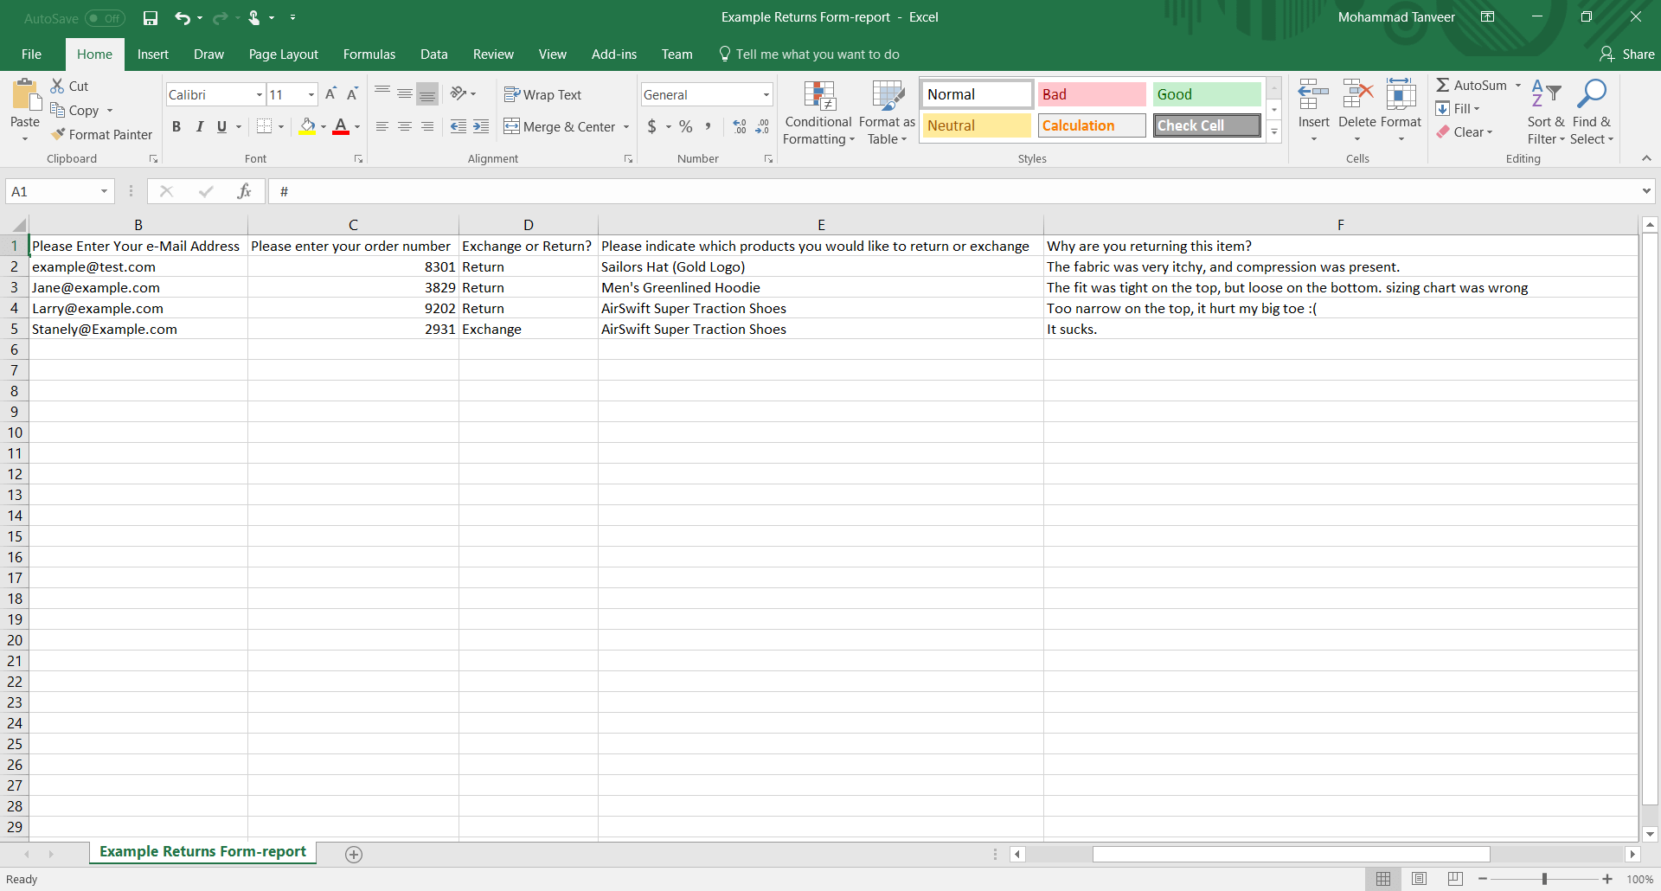The height and width of the screenshot is (891, 1661).
Task: Click the Conditional Formatting icon
Action: 818,96
